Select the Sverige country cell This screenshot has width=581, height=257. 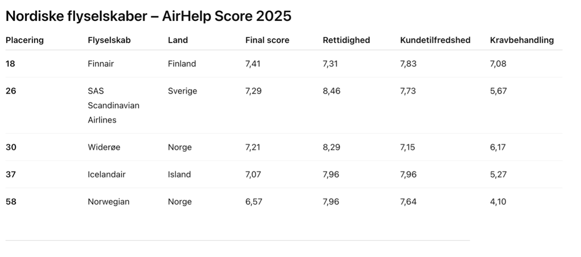[182, 91]
